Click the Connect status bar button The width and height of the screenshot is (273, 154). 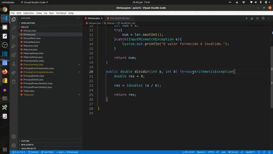[x=33, y=152]
